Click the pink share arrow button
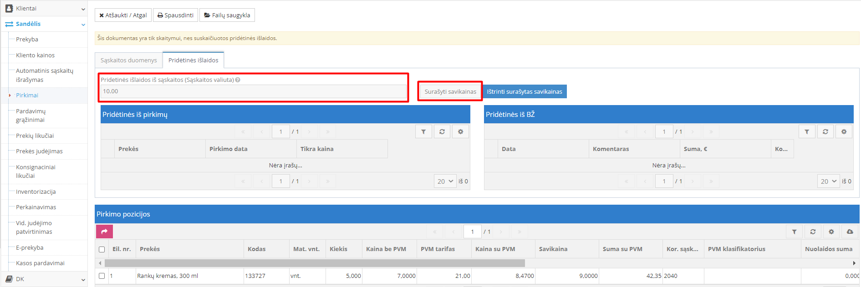Viewport: 861px width, 287px height. click(x=104, y=232)
